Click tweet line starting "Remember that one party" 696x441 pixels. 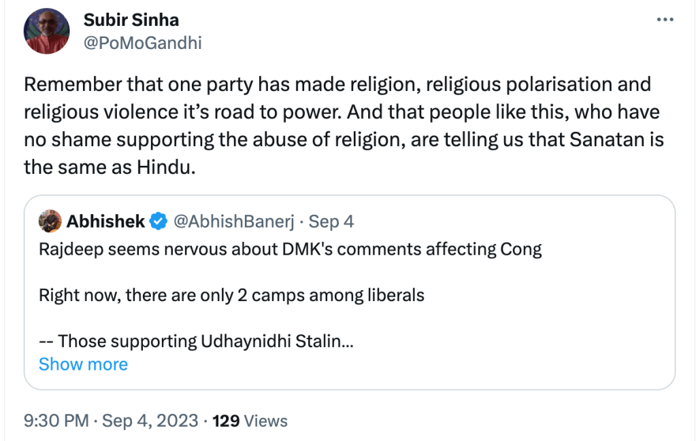coord(337,84)
